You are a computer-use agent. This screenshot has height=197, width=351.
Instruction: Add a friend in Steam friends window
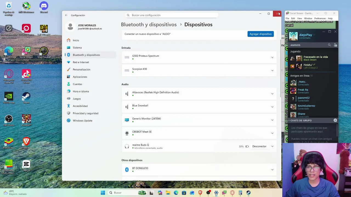[x=335, y=45]
